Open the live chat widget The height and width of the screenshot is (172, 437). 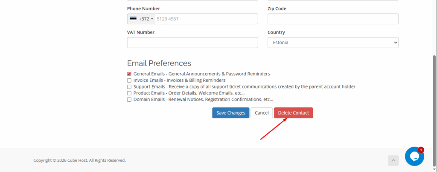414,156
